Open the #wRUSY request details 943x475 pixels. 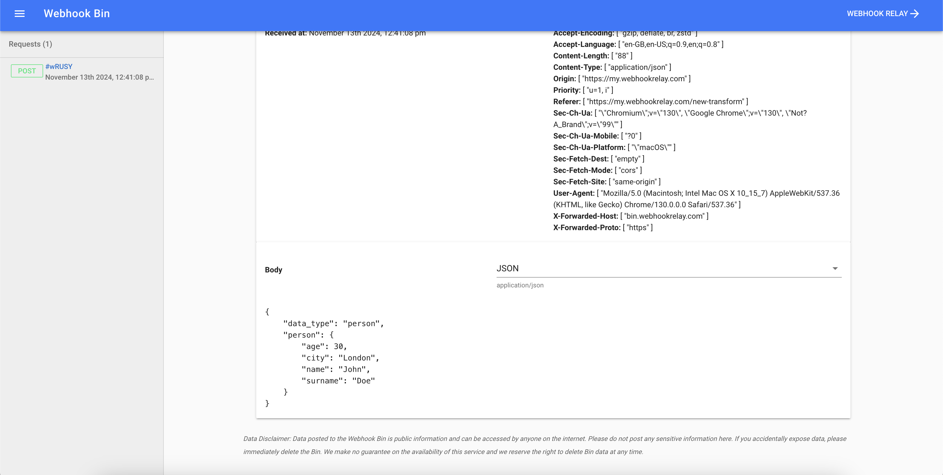point(59,67)
